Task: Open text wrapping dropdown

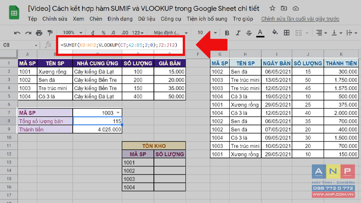Action: [x=352, y=33]
